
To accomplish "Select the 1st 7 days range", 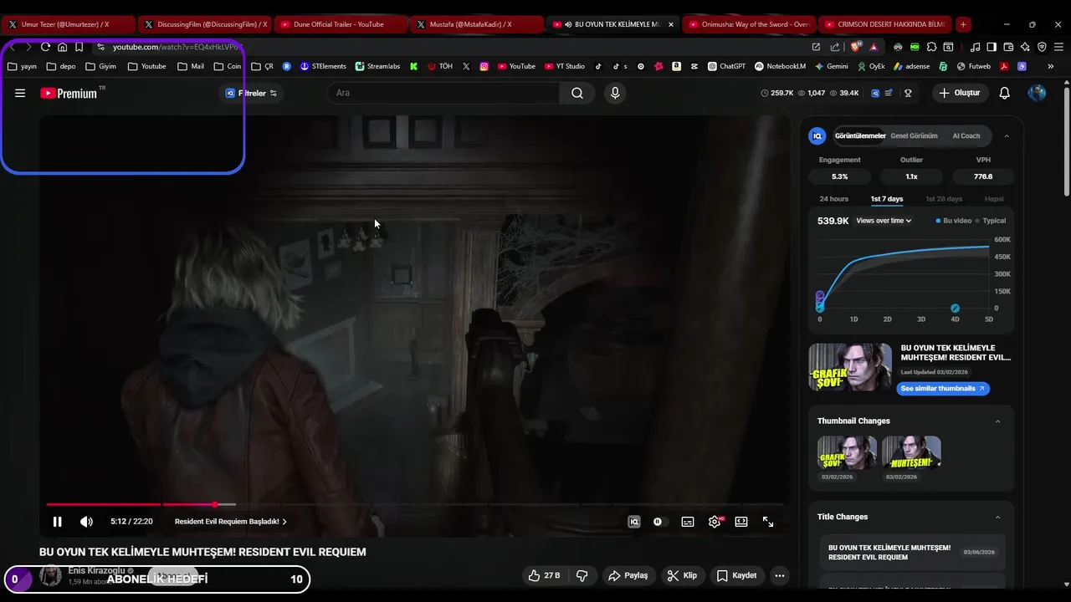I will click(x=887, y=199).
